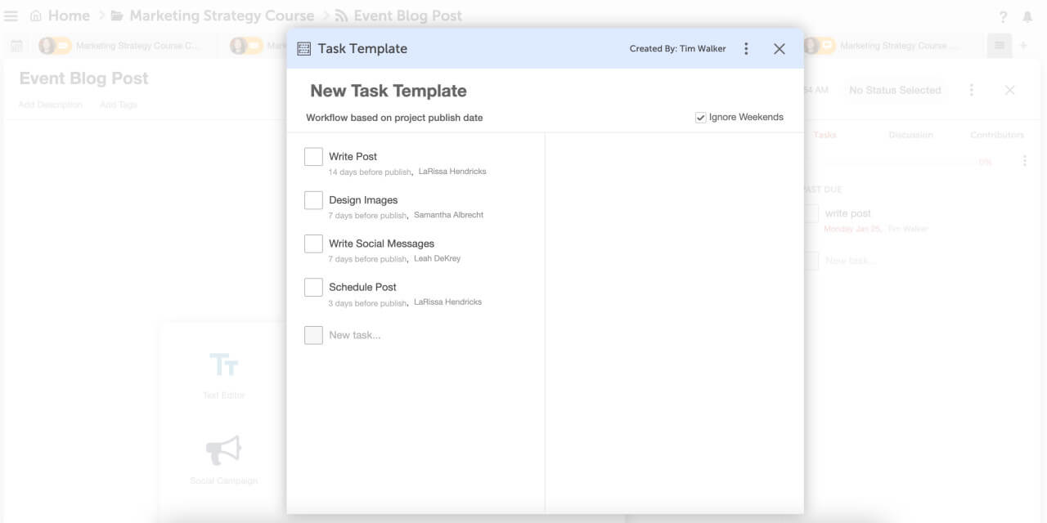Open the kebab menu in the Task Template header

(x=746, y=48)
